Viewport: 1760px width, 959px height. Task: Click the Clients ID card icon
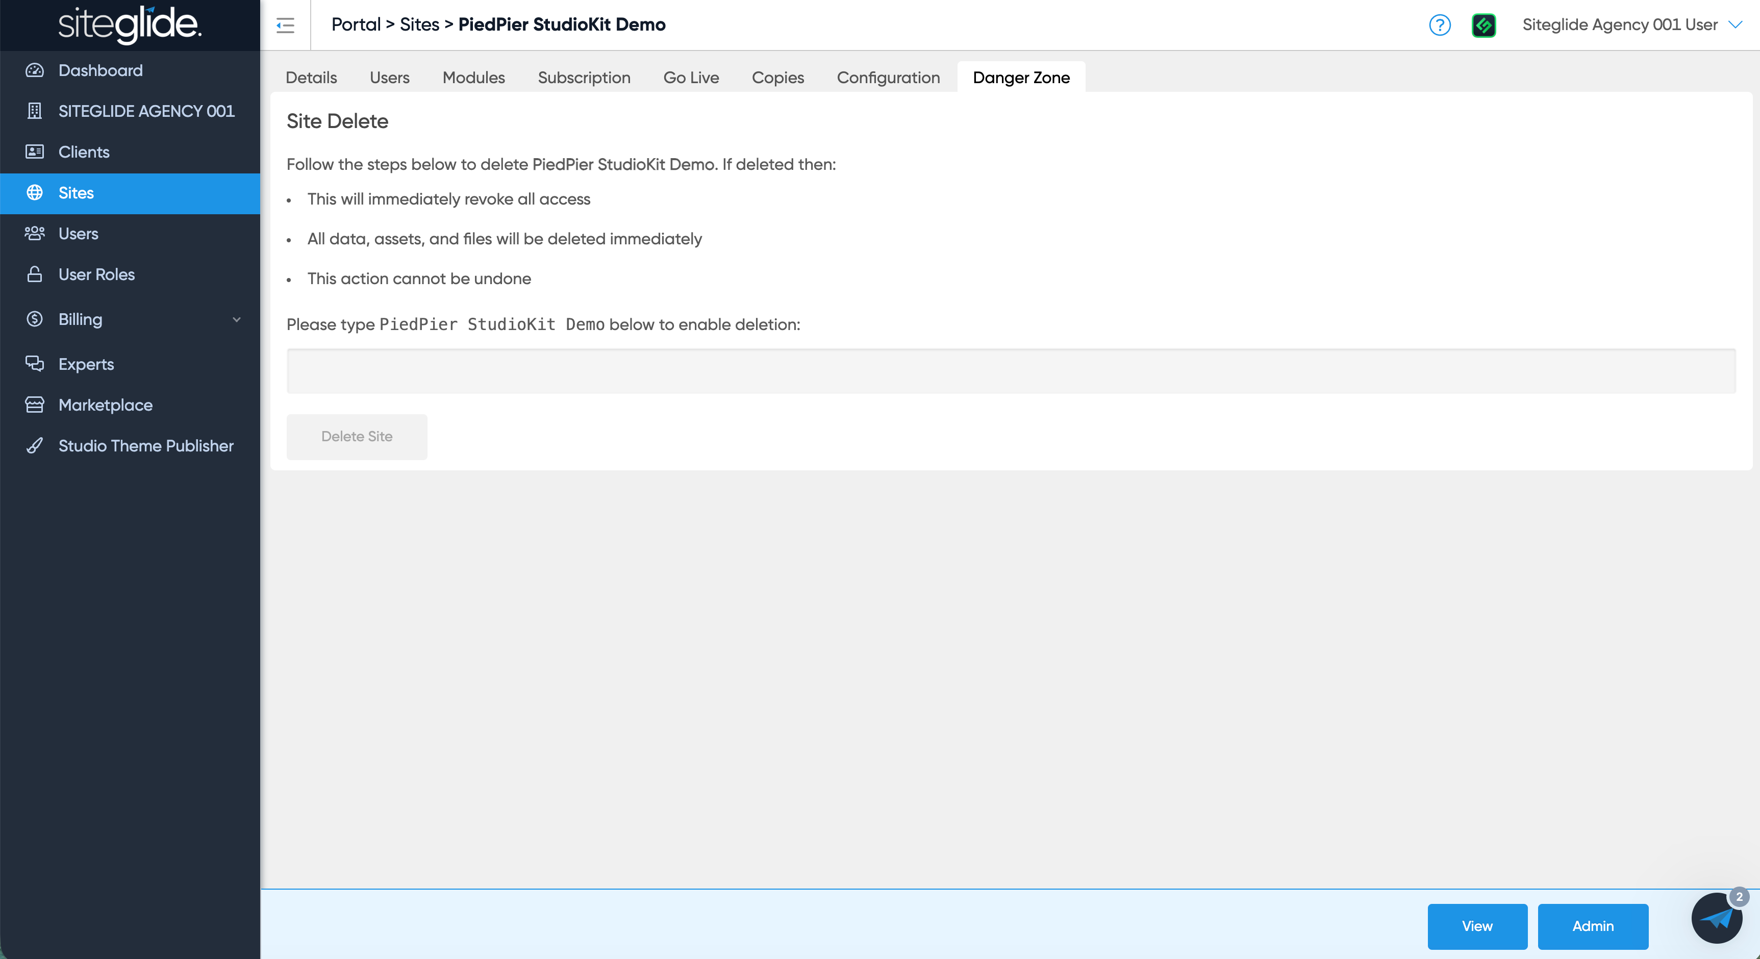[35, 152]
